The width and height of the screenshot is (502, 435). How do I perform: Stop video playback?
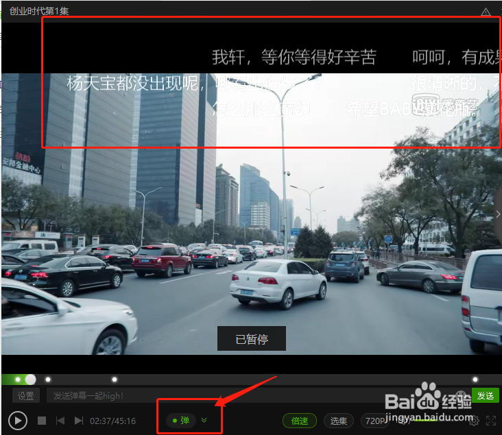click(42, 421)
